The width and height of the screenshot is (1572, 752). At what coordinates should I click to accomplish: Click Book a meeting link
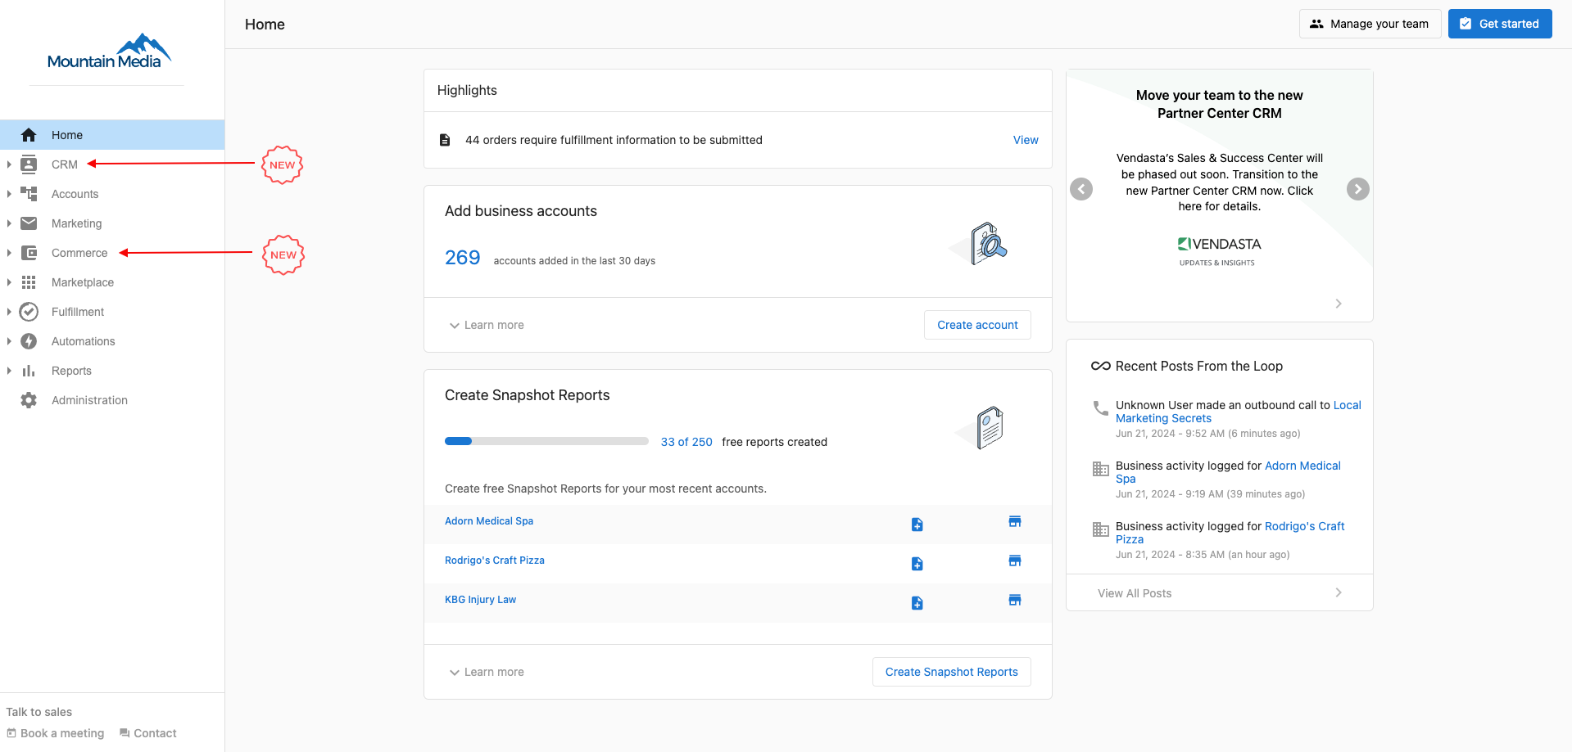point(56,733)
